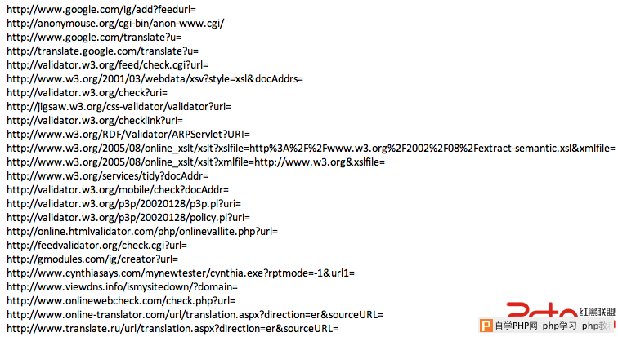Screen dimensions: 618x337
Task: Click the www.google.com/translate?u= URL
Action: point(94,38)
